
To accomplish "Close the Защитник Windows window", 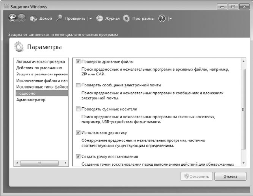I will point(244,7).
